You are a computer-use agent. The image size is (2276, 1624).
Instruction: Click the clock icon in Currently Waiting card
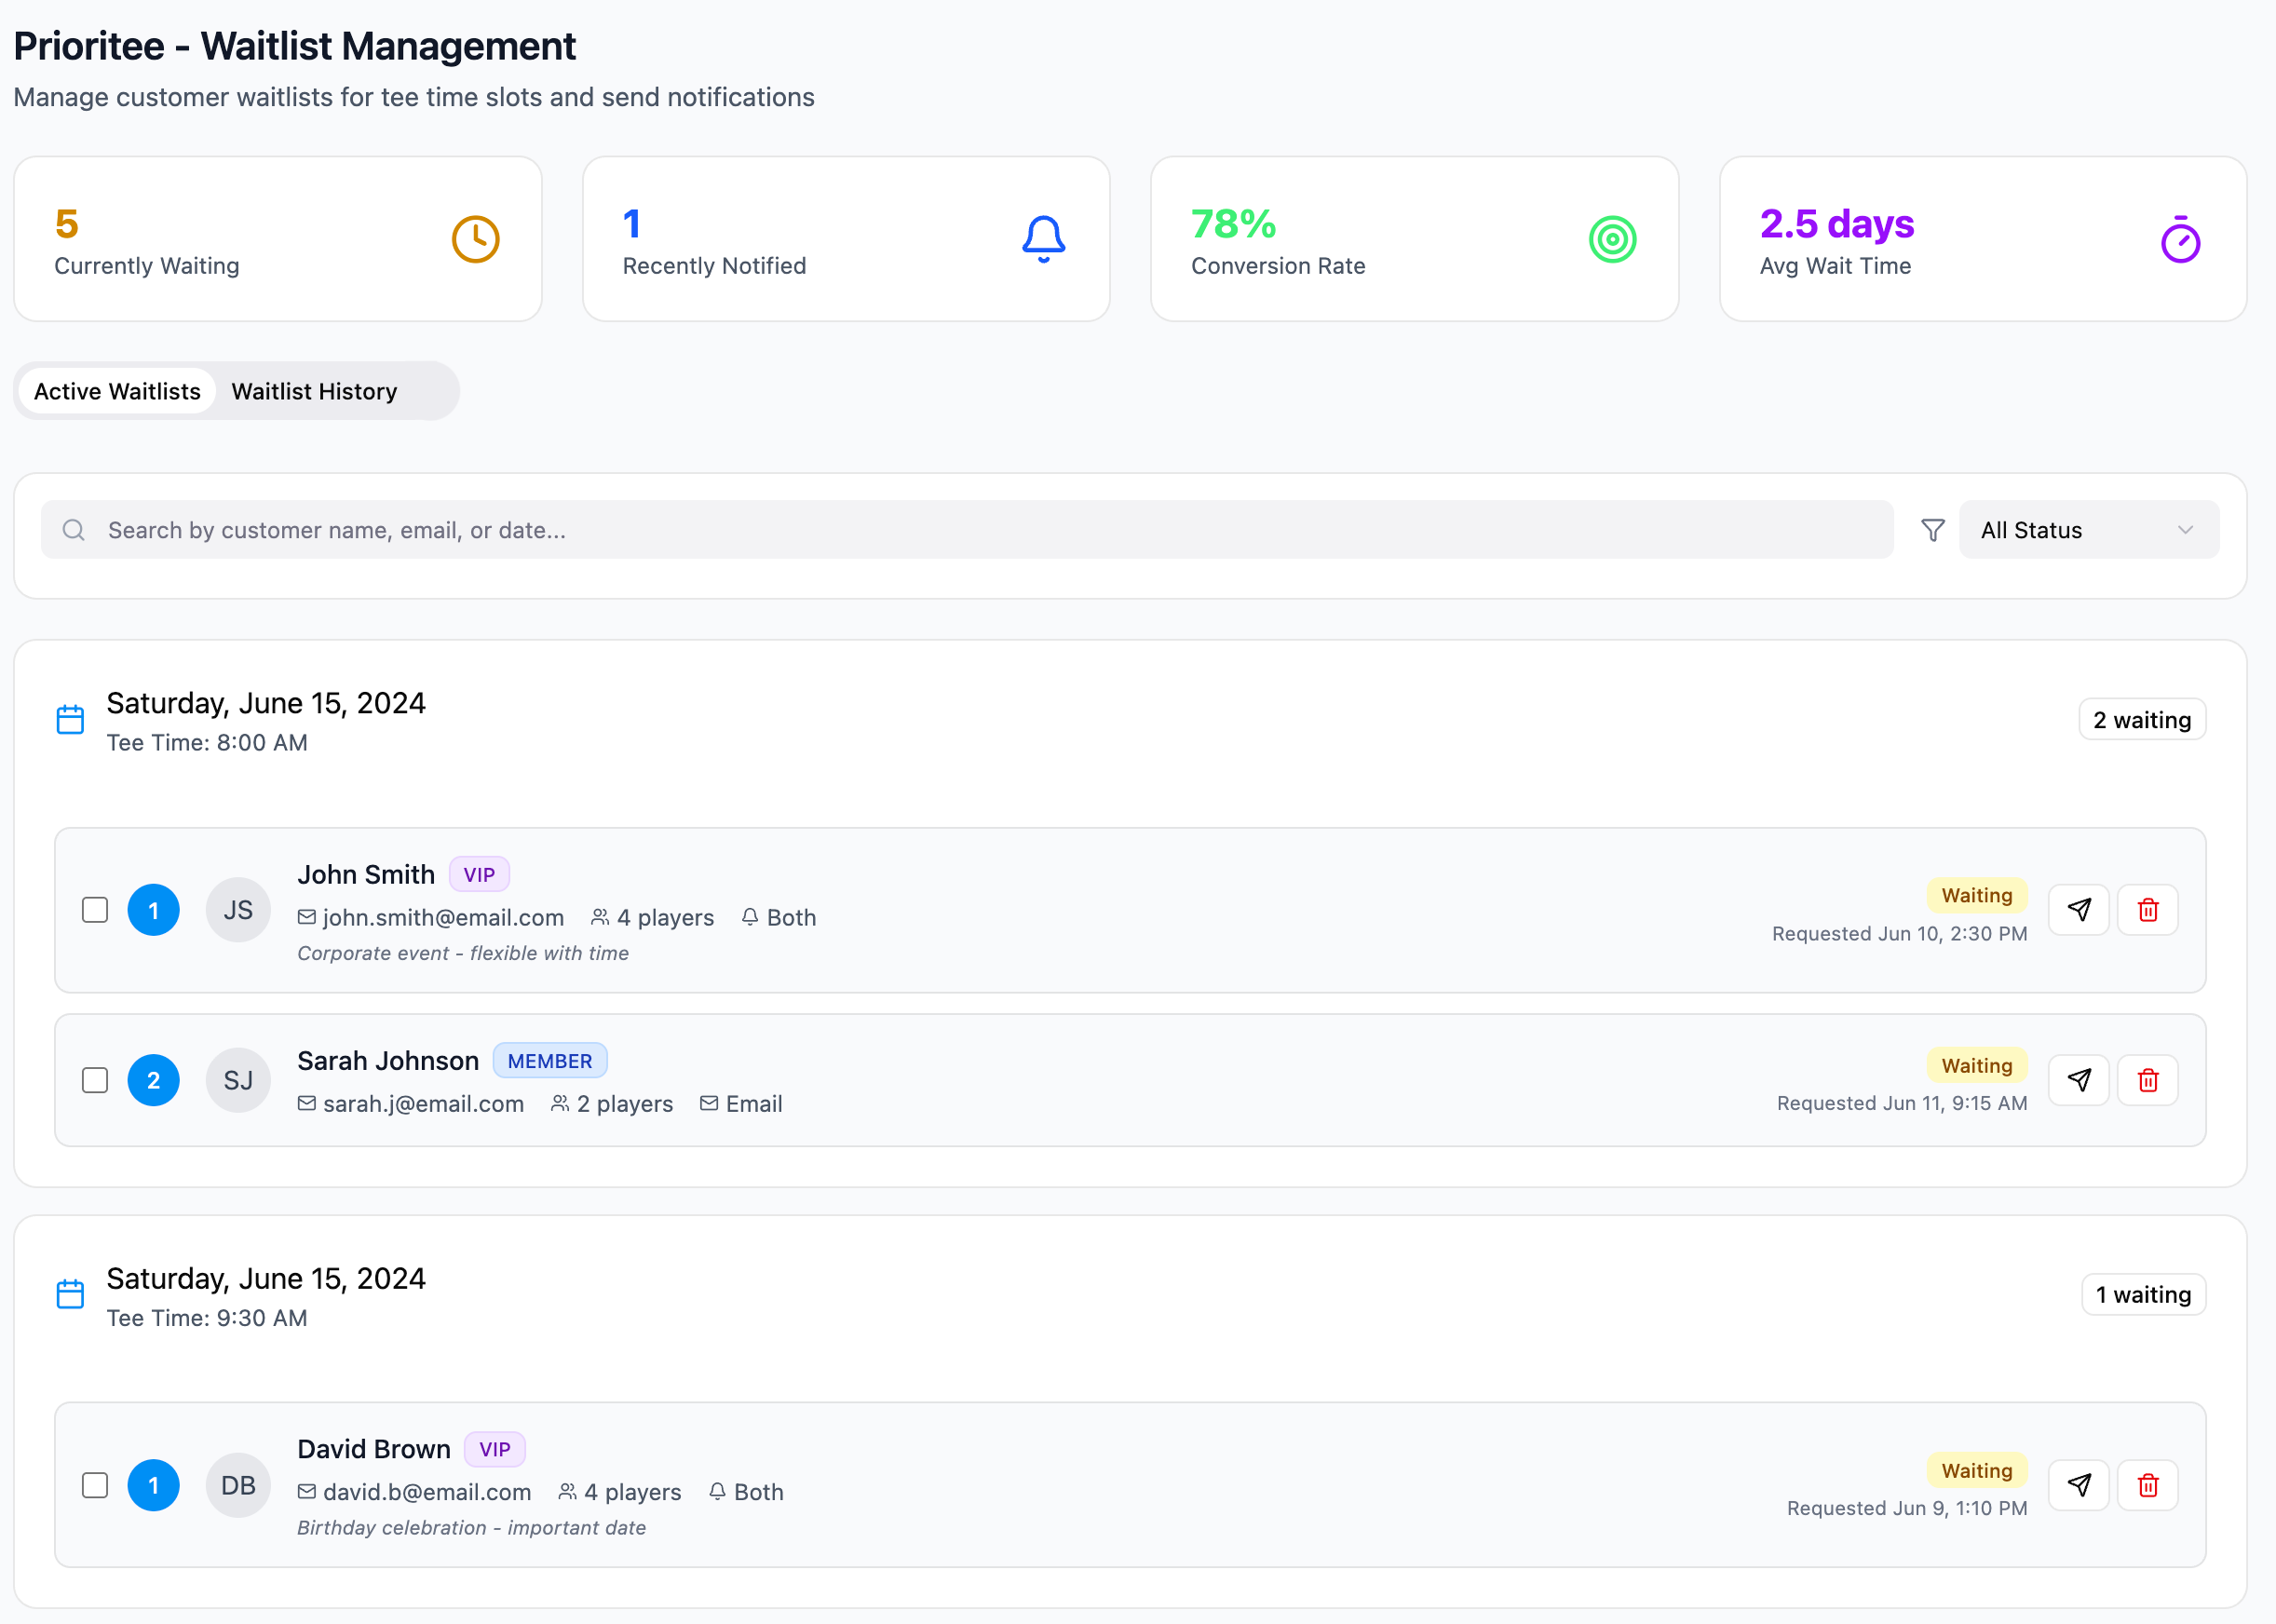(476, 239)
